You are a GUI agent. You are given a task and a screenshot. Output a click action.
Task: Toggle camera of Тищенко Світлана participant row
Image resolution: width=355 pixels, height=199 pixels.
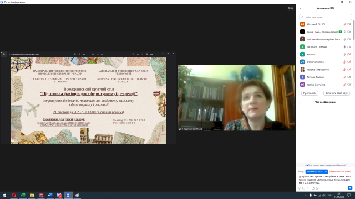point(349,47)
